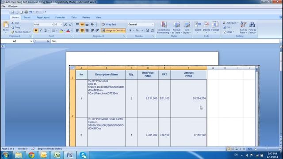Open the Window menu
The width and height of the screenshot is (283, 159).
coord(13,6)
